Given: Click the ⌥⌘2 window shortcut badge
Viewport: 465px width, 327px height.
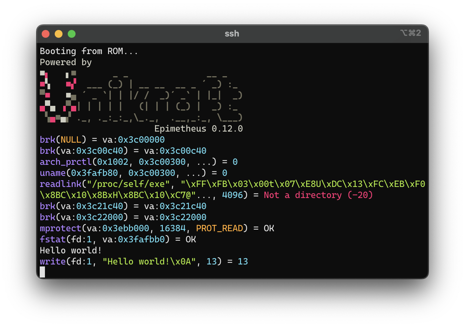Looking at the screenshot, I should click(x=411, y=33).
